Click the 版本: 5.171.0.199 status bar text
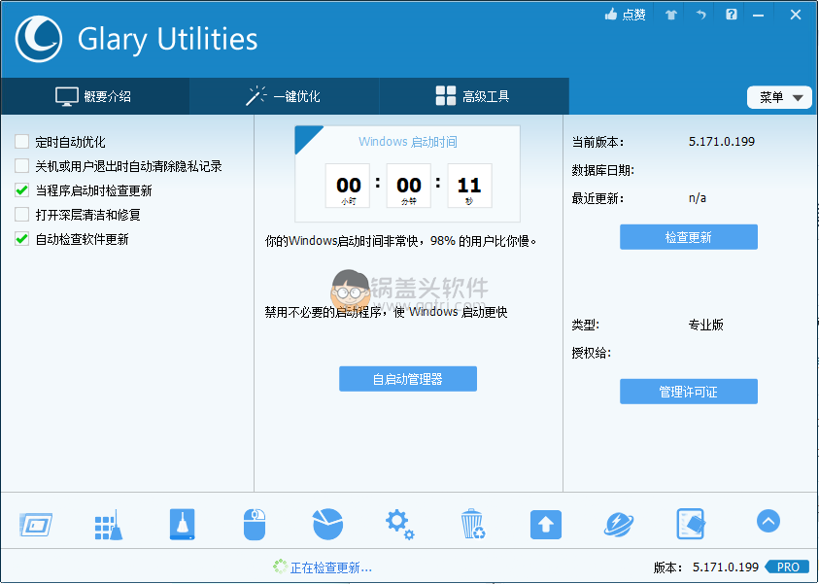 [x=705, y=567]
